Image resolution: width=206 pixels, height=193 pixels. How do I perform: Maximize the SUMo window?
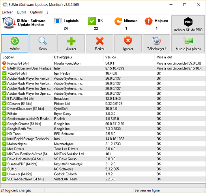(x=185, y=5)
